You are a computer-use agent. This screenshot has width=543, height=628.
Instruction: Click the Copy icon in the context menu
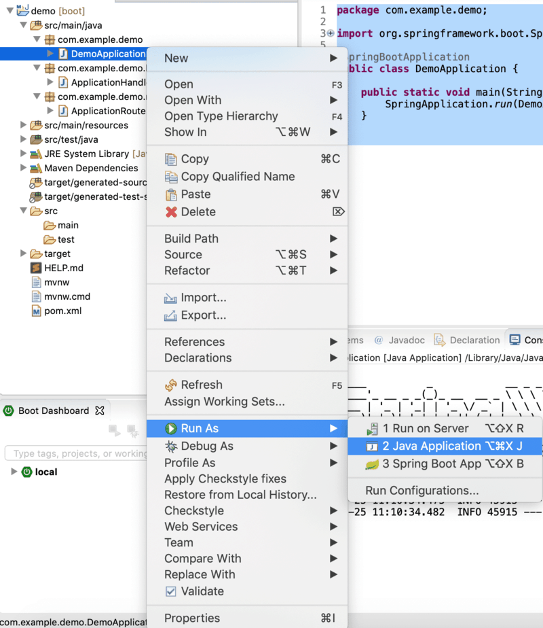pos(170,158)
